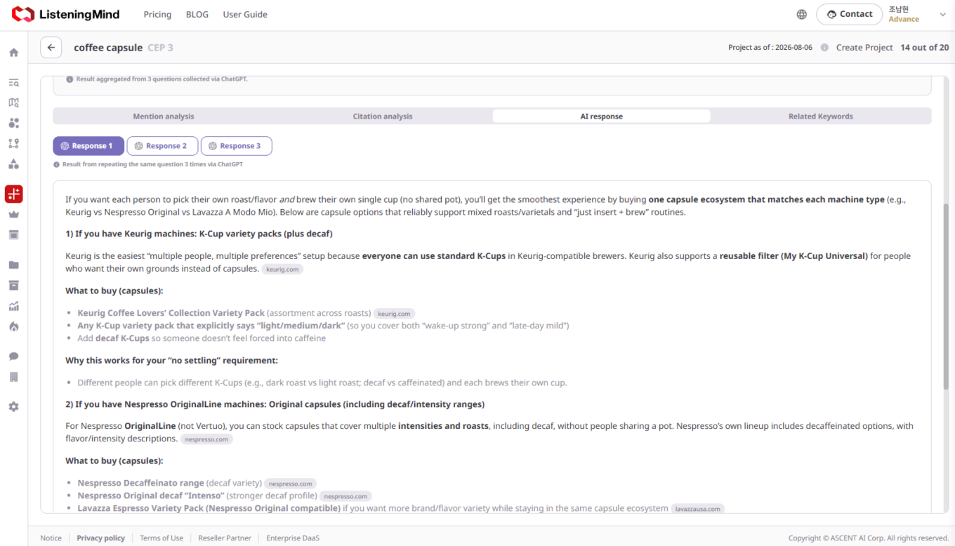Image resolution: width=955 pixels, height=546 pixels.
Task: Click 'Project as of : 2026-08-06' text
Action: click(770, 48)
